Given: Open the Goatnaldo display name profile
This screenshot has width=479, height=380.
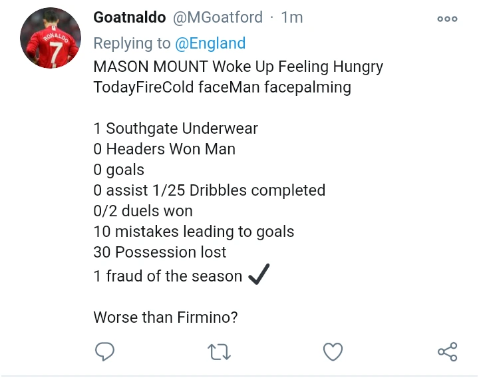Looking at the screenshot, I should point(130,18).
